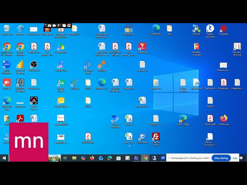Select the hongkong... PDF file
Screen dimensions: 247x185
(224, 84)
